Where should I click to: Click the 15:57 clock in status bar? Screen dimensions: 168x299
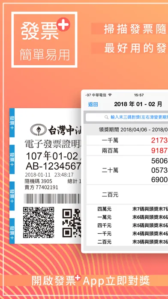[139, 95]
